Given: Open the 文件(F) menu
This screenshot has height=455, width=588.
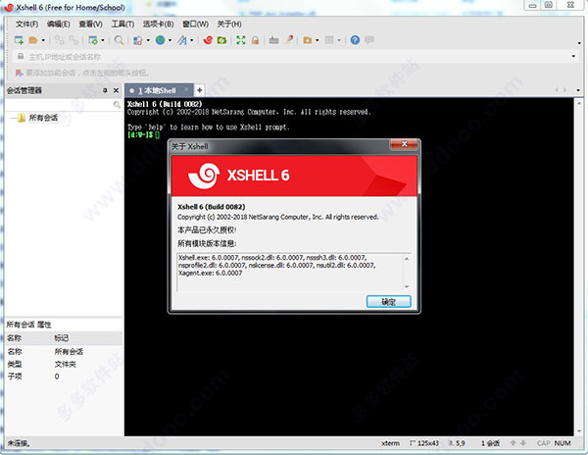Looking at the screenshot, I should (x=27, y=24).
